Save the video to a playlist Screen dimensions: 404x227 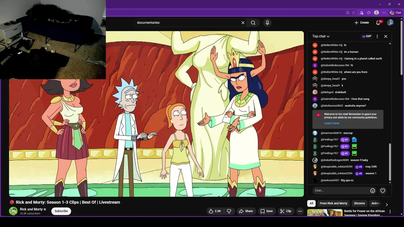click(x=266, y=211)
